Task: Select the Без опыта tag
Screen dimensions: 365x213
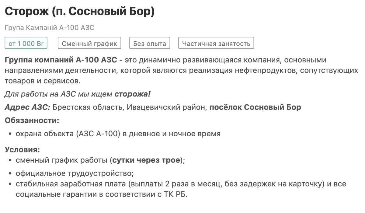Action: pyautogui.click(x=150, y=43)
